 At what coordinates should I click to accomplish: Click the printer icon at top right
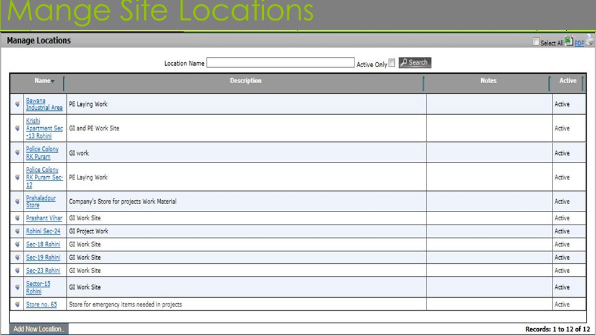(590, 40)
